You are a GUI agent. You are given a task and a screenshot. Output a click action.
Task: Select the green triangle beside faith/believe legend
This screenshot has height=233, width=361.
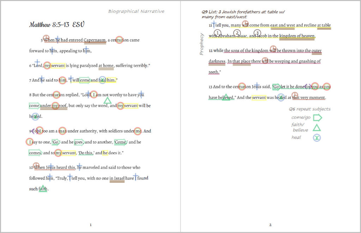pos(317,128)
